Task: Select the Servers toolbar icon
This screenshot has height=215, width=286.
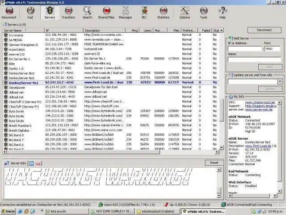Action: [x=50, y=13]
